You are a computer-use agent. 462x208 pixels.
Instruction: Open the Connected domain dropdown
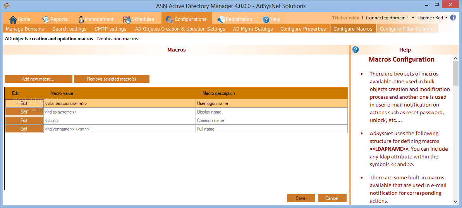click(413, 18)
